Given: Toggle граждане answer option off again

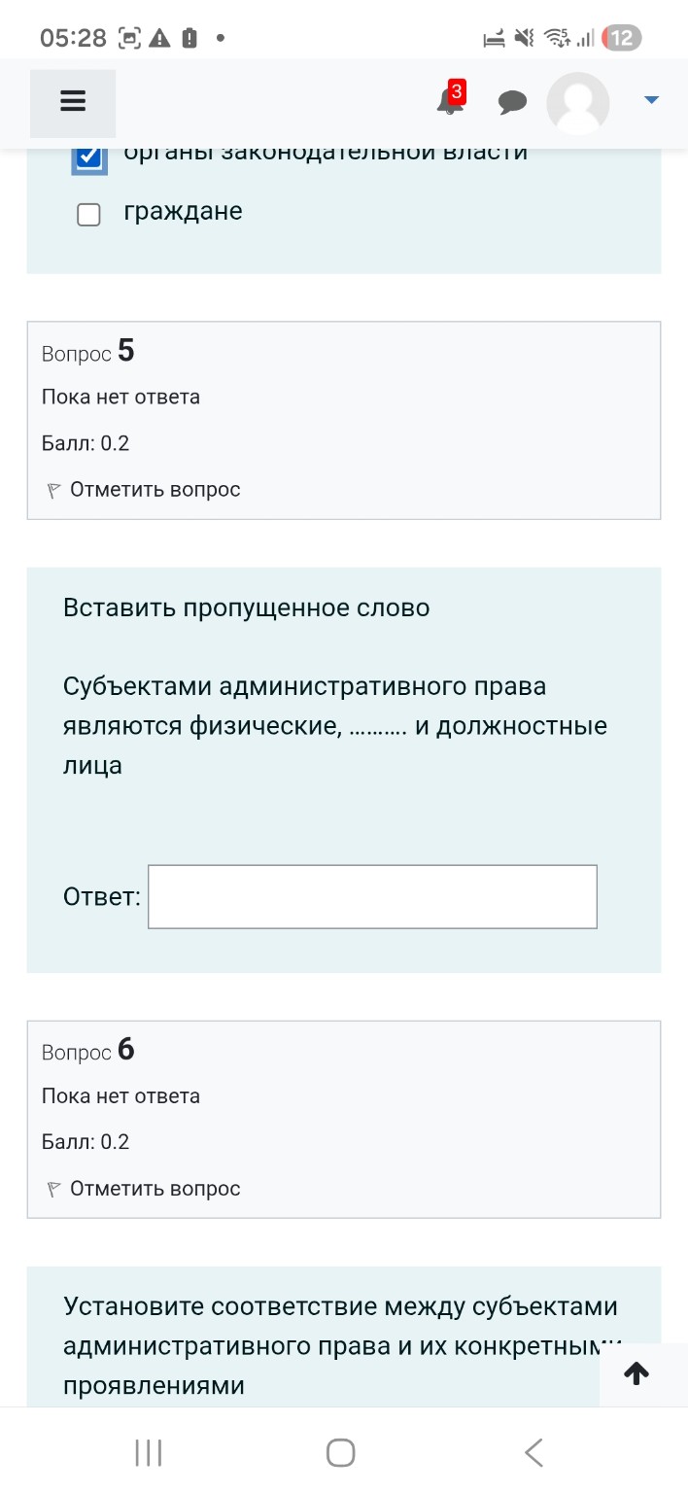Looking at the screenshot, I should (88, 214).
